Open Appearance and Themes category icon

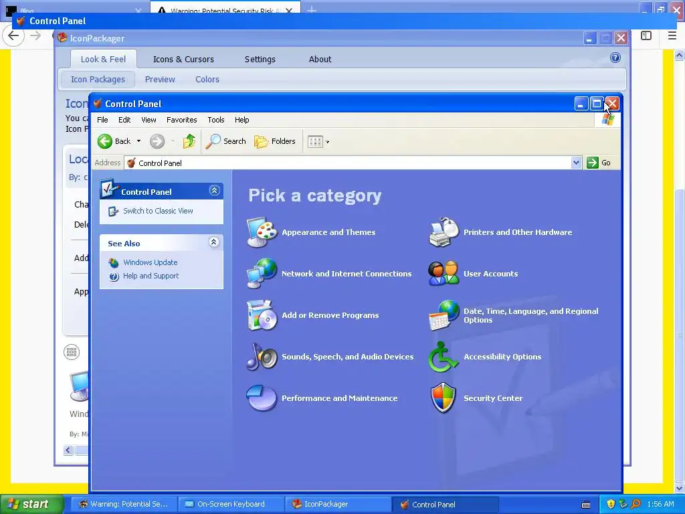(262, 232)
